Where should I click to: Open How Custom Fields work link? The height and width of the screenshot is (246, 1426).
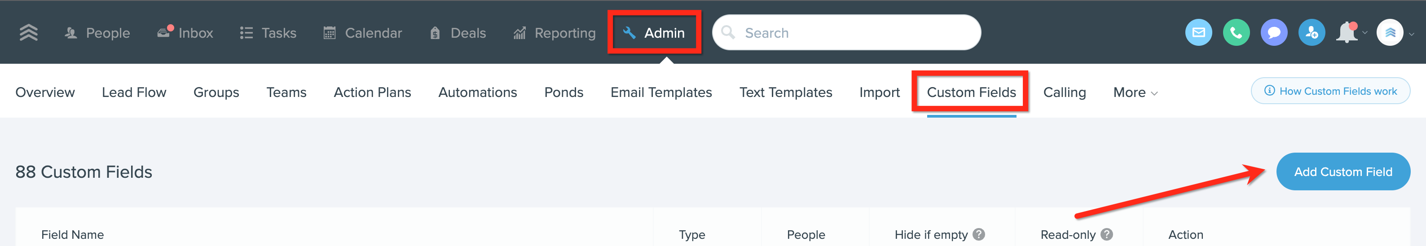click(x=1330, y=91)
